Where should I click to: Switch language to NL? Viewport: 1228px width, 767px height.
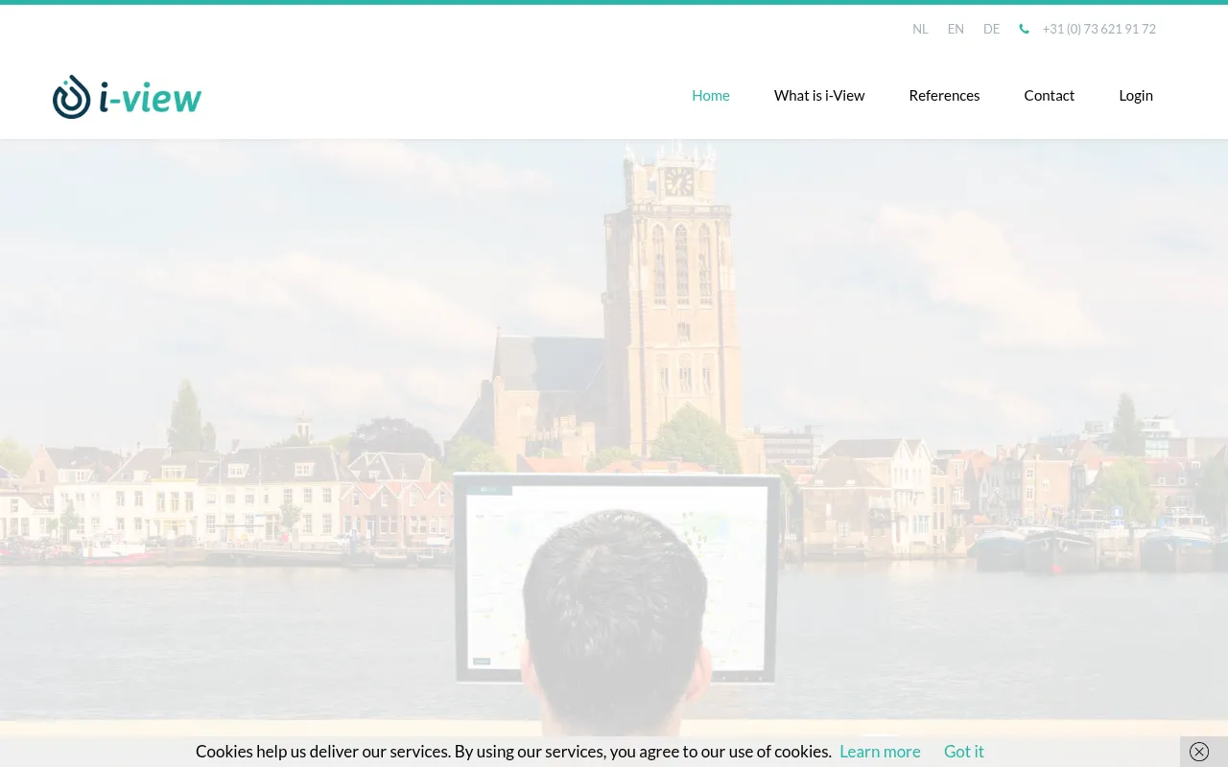[x=920, y=29]
